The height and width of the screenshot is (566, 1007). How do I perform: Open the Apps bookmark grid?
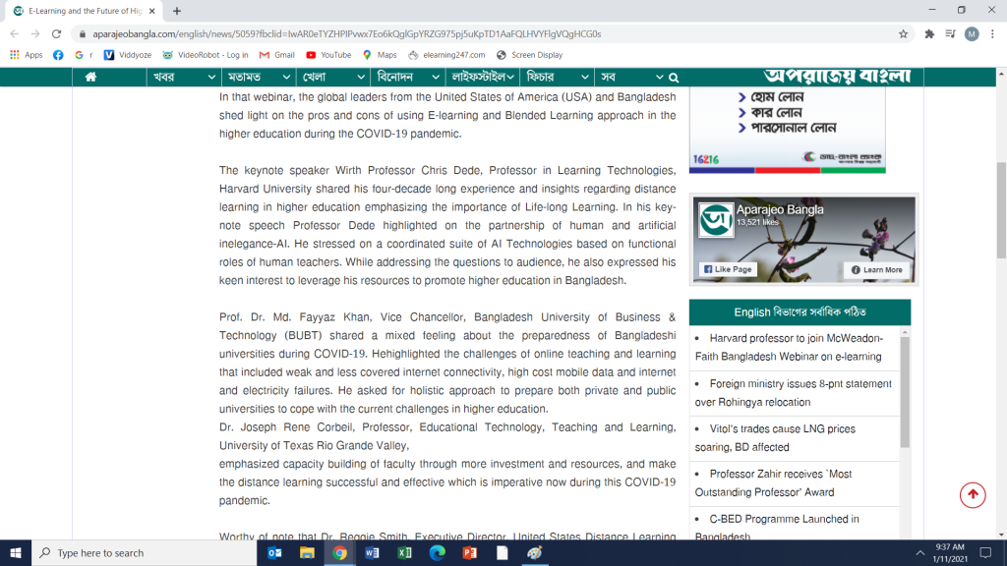pyautogui.click(x=27, y=55)
